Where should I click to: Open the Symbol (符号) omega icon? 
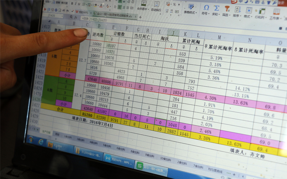point(206,8)
